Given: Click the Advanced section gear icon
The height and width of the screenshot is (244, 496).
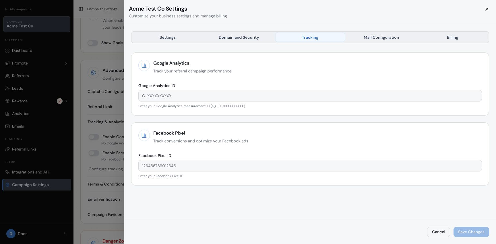Looking at the screenshot, I should pyautogui.click(x=93, y=73).
